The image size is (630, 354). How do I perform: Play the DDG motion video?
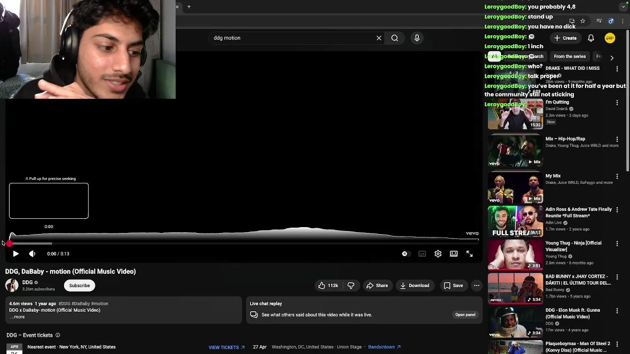[x=16, y=254]
